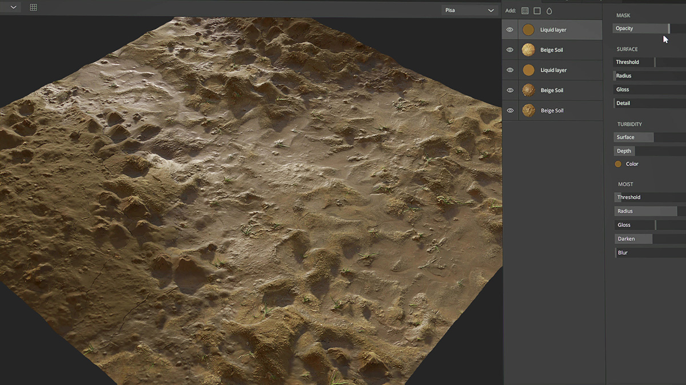Hide the top Liquid layer using its eye icon

pyautogui.click(x=509, y=29)
